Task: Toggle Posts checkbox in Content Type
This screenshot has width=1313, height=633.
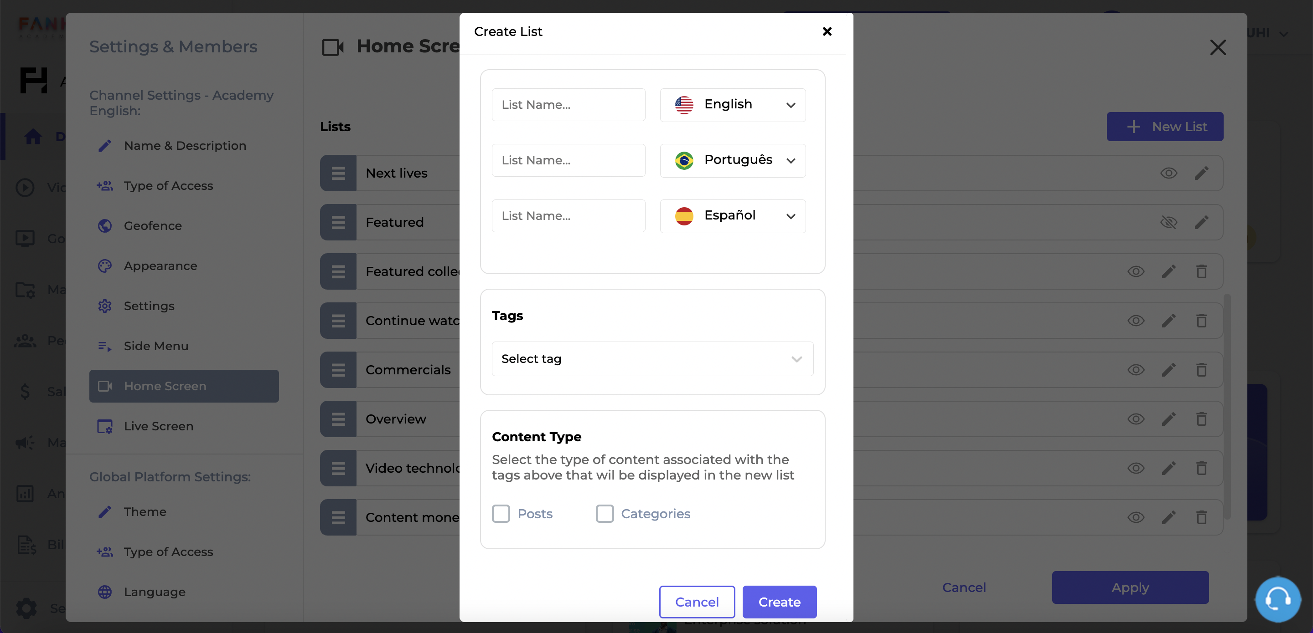Action: 501,513
